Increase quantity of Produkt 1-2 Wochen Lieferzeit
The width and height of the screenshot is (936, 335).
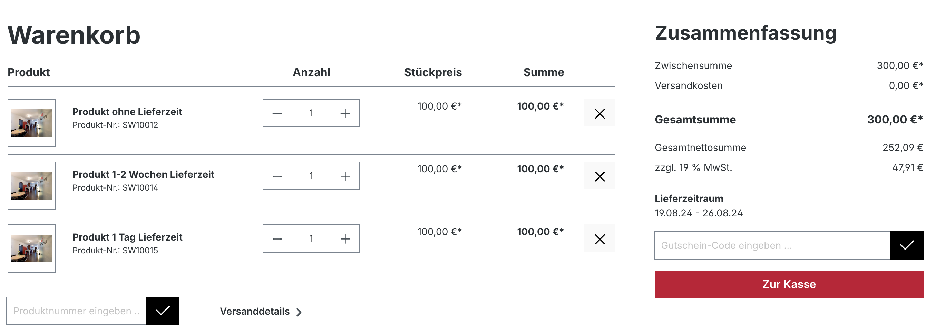345,176
